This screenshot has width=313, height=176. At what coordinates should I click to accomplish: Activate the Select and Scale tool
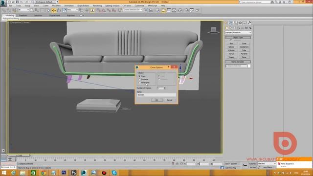tap(64, 10)
